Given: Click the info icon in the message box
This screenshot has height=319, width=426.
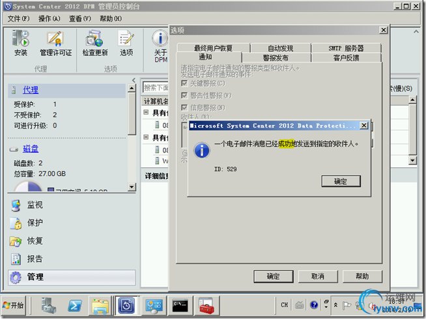Looking at the screenshot, I should [x=201, y=150].
